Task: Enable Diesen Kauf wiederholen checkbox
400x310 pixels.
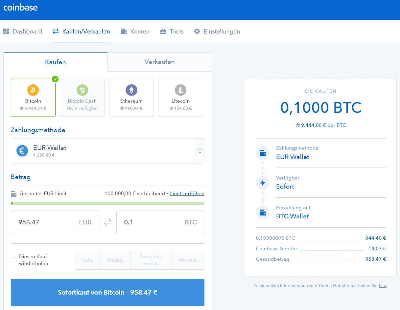Action: tap(13, 260)
